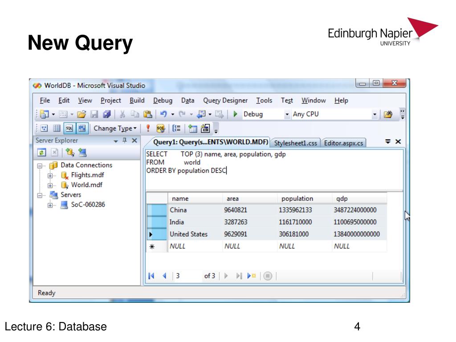Switch to the Stylesheet1.css tab
Viewport: 456px width, 342px height.
click(x=295, y=143)
